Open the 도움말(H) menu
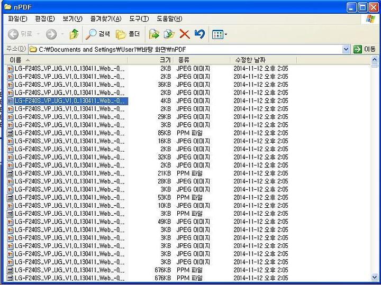 169,19
